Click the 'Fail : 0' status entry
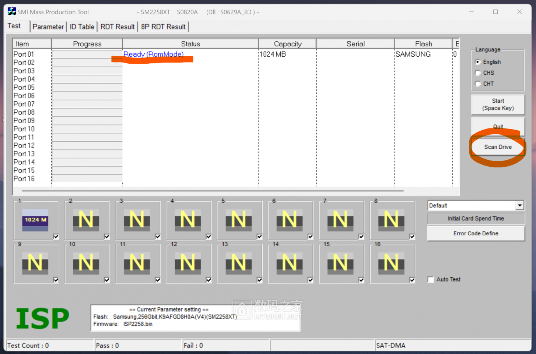 193,346
